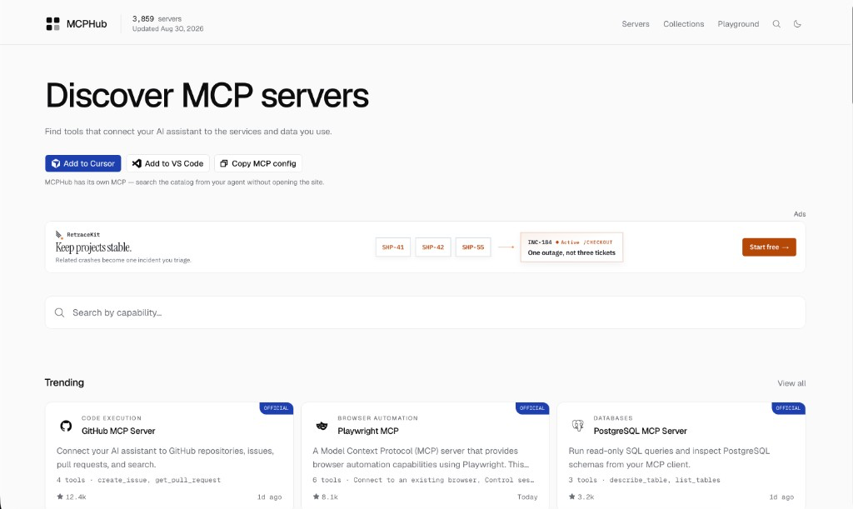Screen dimensions: 853x509
Task: Click the "Keep projects stable." ad headline
Action: click(x=93, y=247)
